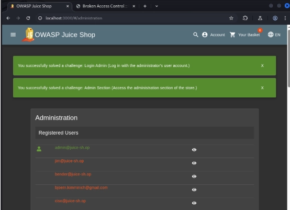
Task: Dismiss the Login Admin challenge notification
Action: 262,65
